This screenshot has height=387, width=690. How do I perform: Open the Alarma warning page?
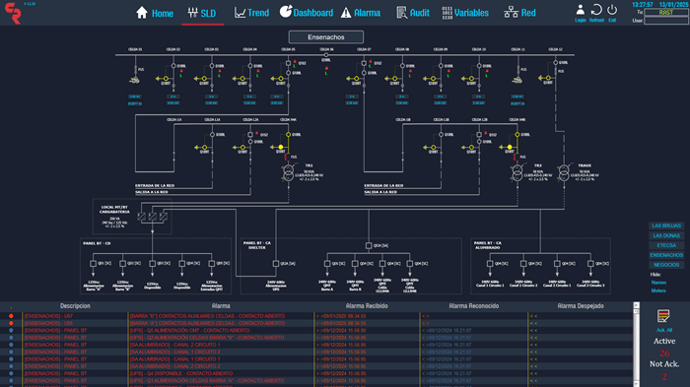[361, 13]
